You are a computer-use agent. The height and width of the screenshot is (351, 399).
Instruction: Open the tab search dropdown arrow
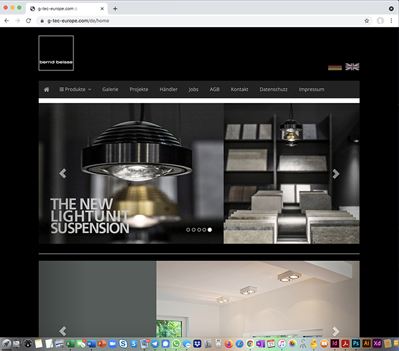click(391, 8)
